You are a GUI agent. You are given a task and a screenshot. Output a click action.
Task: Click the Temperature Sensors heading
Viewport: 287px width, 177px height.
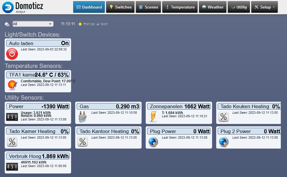point(33,66)
